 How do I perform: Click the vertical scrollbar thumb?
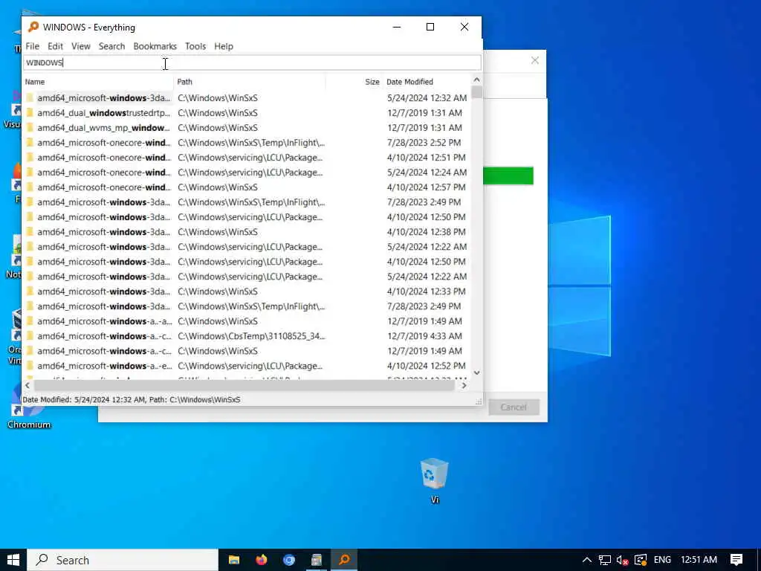476,92
